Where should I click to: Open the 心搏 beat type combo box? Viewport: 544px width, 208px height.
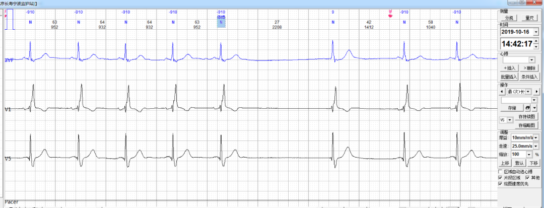pyautogui.click(x=519, y=60)
